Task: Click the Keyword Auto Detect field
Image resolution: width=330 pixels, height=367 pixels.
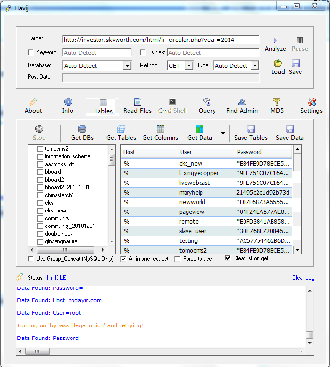Action: (x=97, y=53)
